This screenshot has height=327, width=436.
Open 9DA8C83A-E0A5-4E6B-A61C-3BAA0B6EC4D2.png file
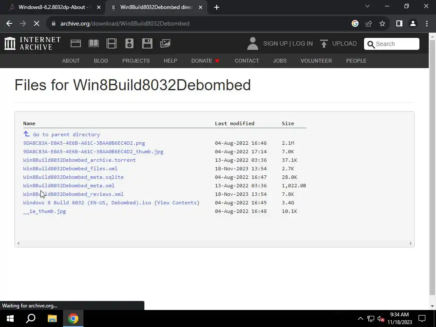click(84, 143)
